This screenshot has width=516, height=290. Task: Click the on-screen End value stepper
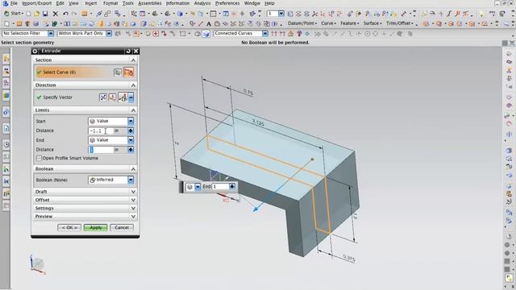tap(232, 187)
